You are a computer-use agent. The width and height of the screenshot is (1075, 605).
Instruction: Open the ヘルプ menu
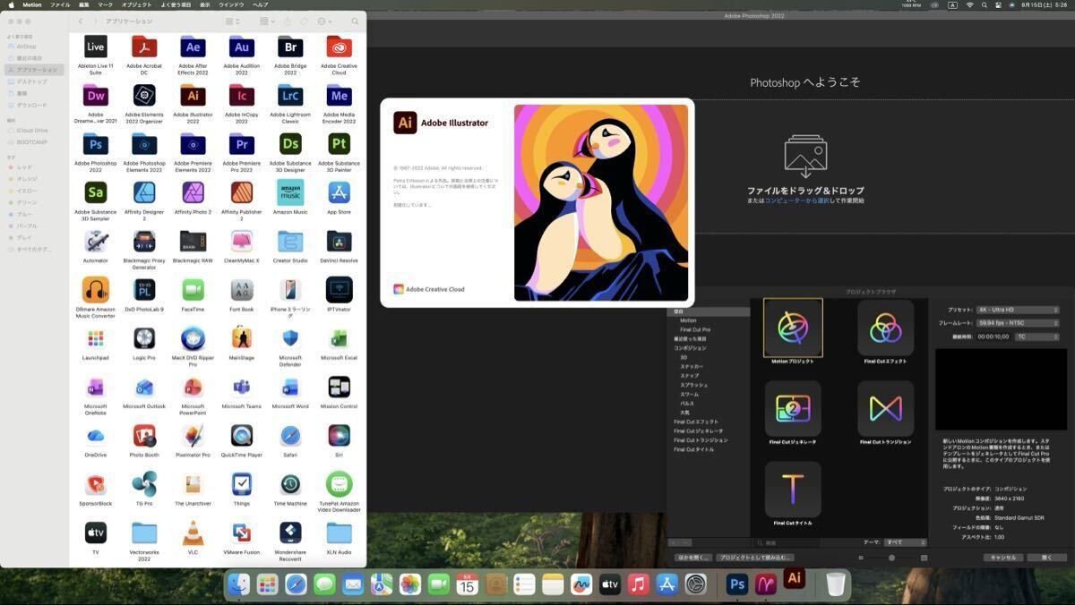tap(260, 4)
